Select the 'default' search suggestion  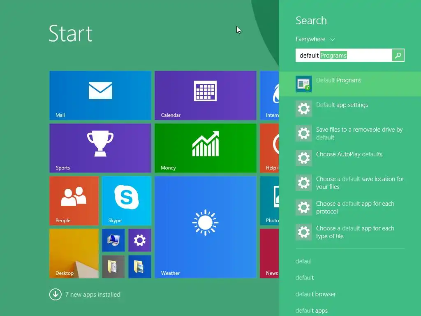click(x=305, y=278)
